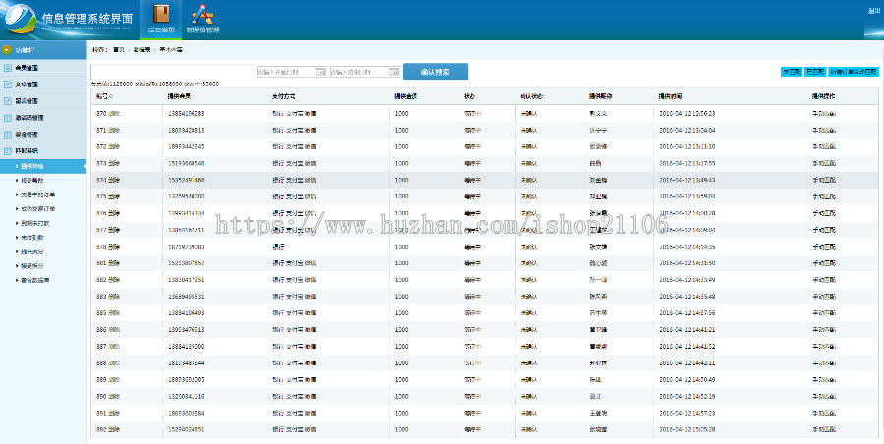Screen dimensions: 884x444
Task: Click the 留言管理 sidebar edit icon
Action: pyautogui.click(x=7, y=101)
